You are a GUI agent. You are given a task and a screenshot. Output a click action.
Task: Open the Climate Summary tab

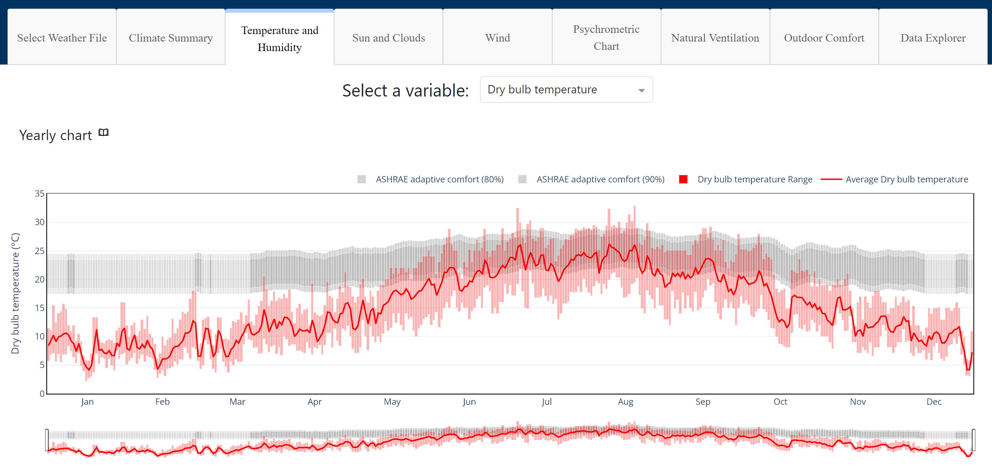171,38
